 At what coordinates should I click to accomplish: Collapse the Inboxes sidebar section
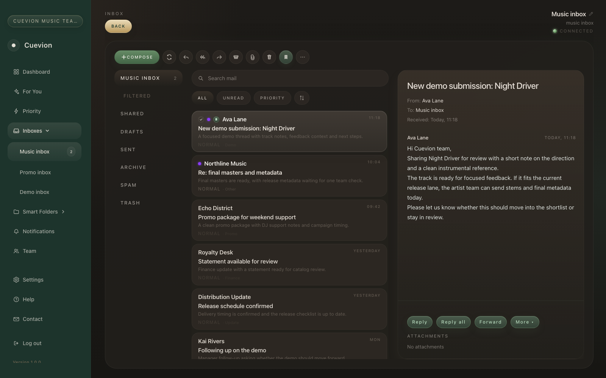45,131
